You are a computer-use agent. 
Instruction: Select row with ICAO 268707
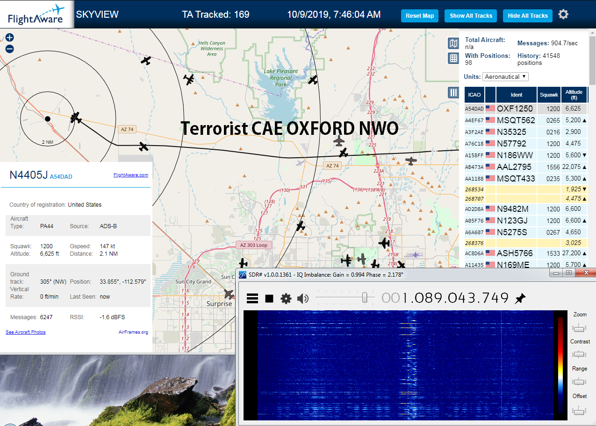525,199
